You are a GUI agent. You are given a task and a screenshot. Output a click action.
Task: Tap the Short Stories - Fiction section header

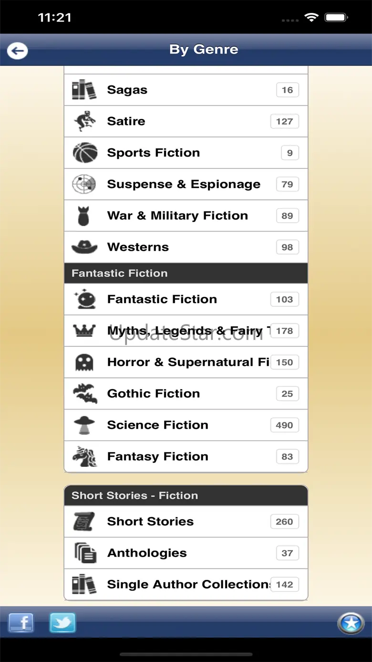point(186,495)
